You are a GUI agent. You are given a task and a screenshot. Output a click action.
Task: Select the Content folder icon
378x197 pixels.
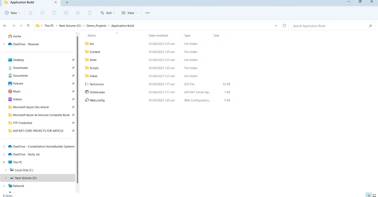(x=87, y=52)
